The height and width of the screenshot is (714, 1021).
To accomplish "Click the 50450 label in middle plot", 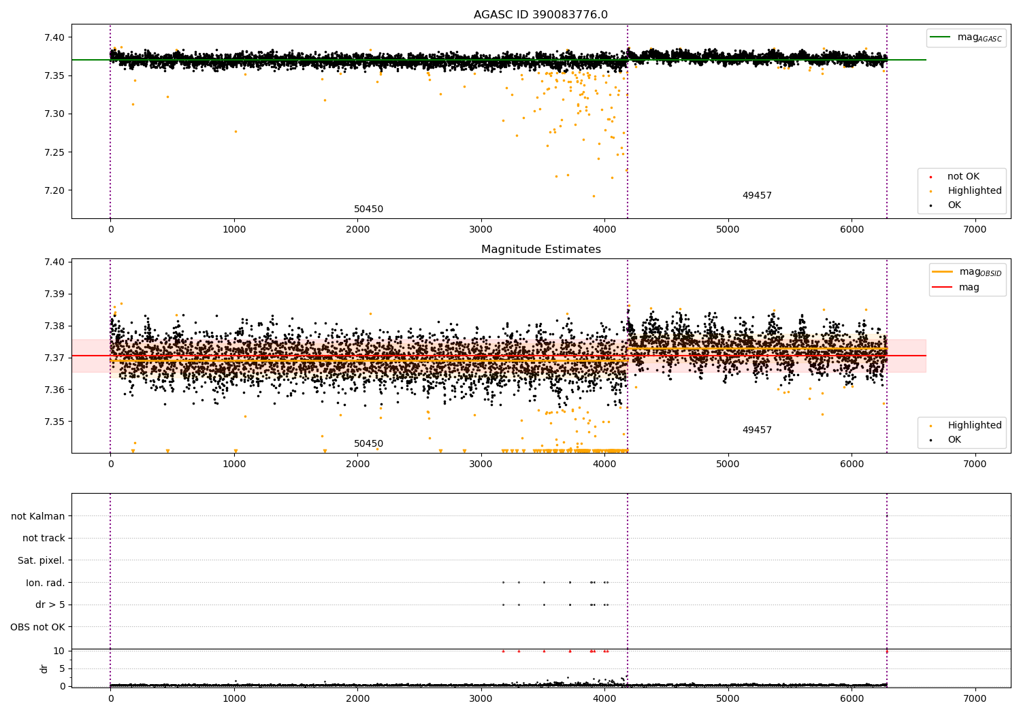I will coord(368,443).
